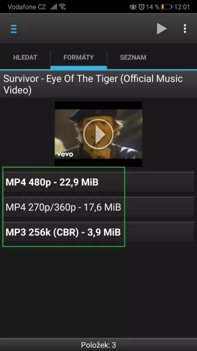
Task: Tap the eye comfort status icon
Action: [x=133, y=7]
